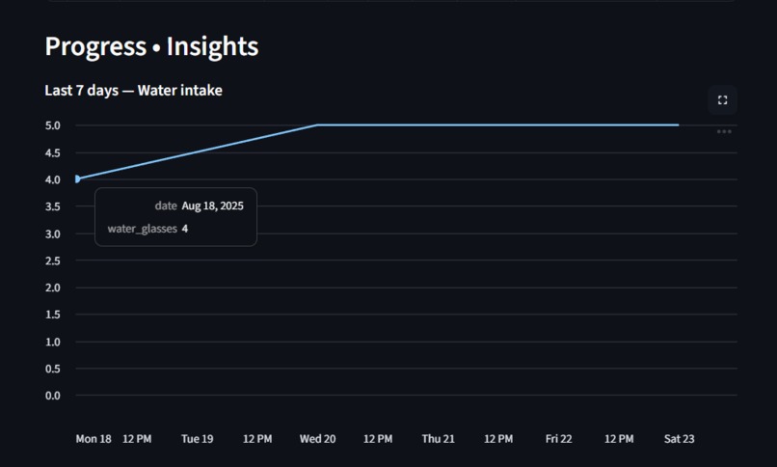
Task: Click the 12 PM label after Mon 18
Action: pyautogui.click(x=137, y=439)
